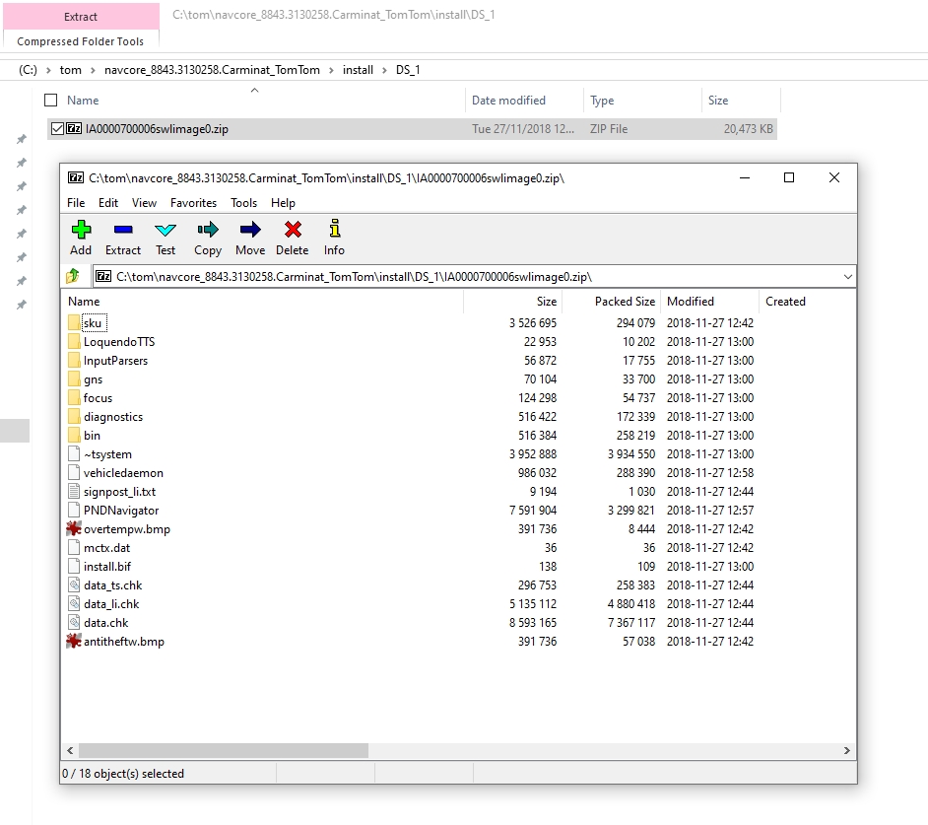Go up one level with folder-up icon

tap(73, 276)
